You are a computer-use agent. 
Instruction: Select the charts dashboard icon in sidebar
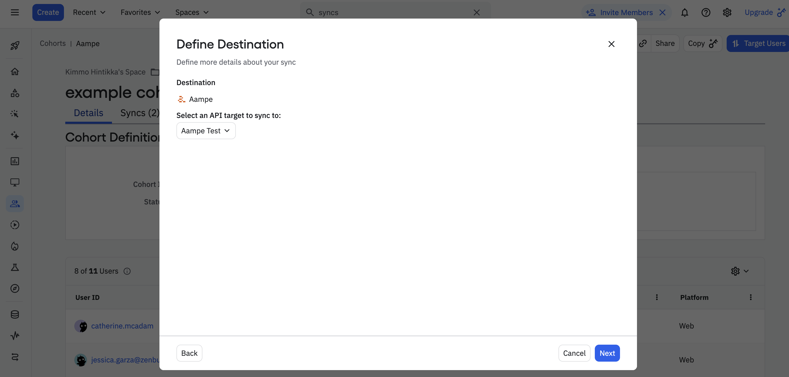click(14, 161)
